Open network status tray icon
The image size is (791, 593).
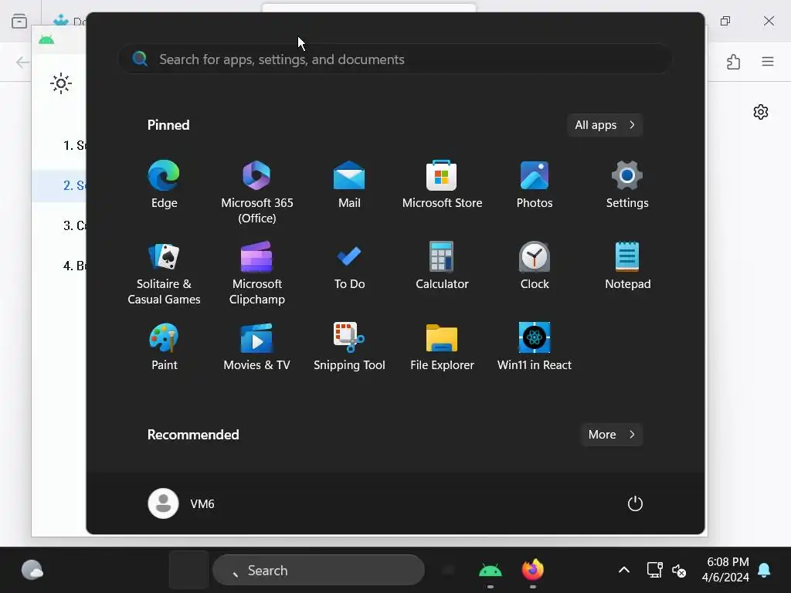point(654,570)
